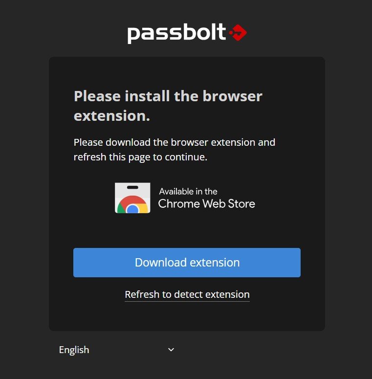Click "detect extension" in the underlined link
This screenshot has width=372, height=379.
pyautogui.click(x=212, y=294)
